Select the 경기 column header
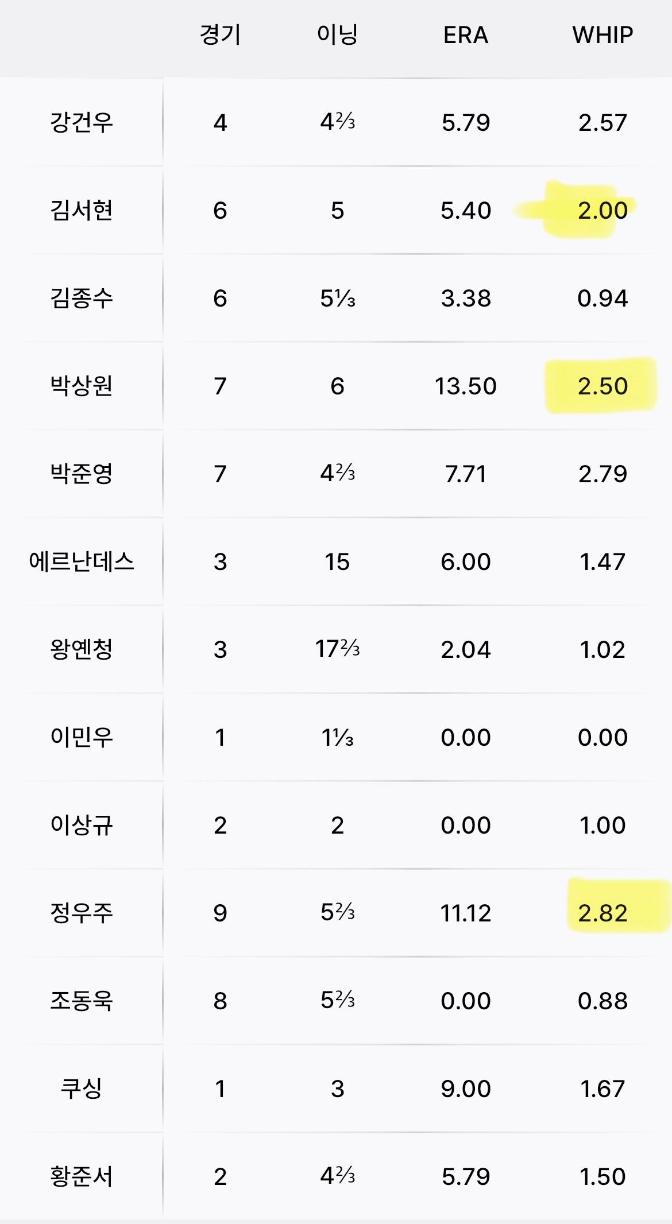 coord(221,35)
